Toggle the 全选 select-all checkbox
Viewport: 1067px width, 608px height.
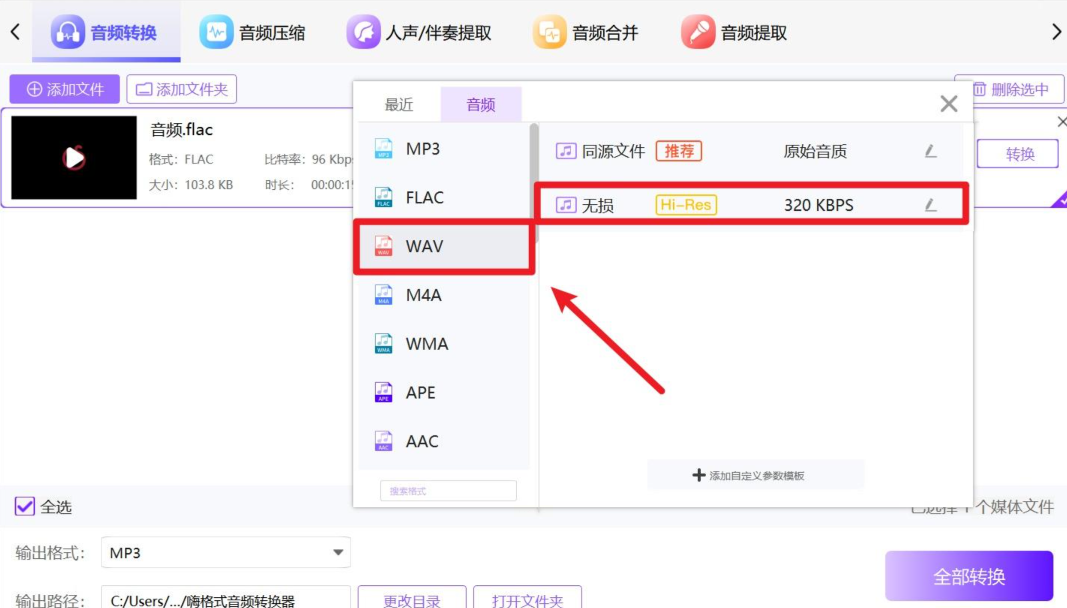click(24, 507)
